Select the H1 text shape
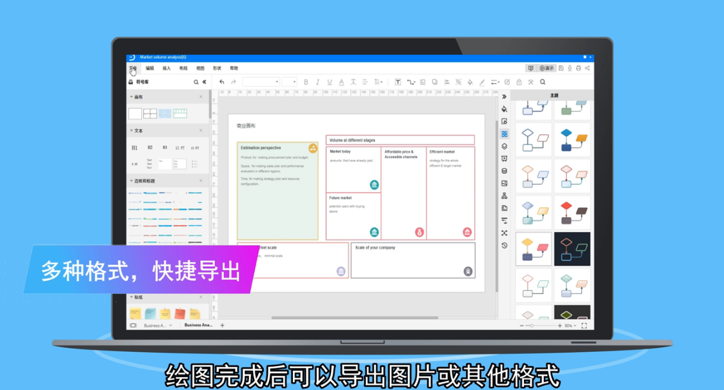This screenshot has width=724, height=390. coord(134,148)
